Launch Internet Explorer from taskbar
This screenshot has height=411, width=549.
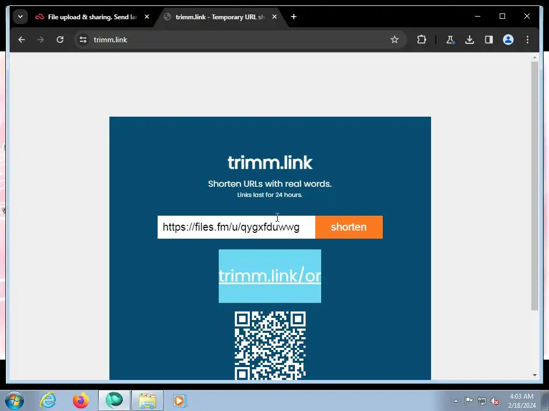point(48,400)
